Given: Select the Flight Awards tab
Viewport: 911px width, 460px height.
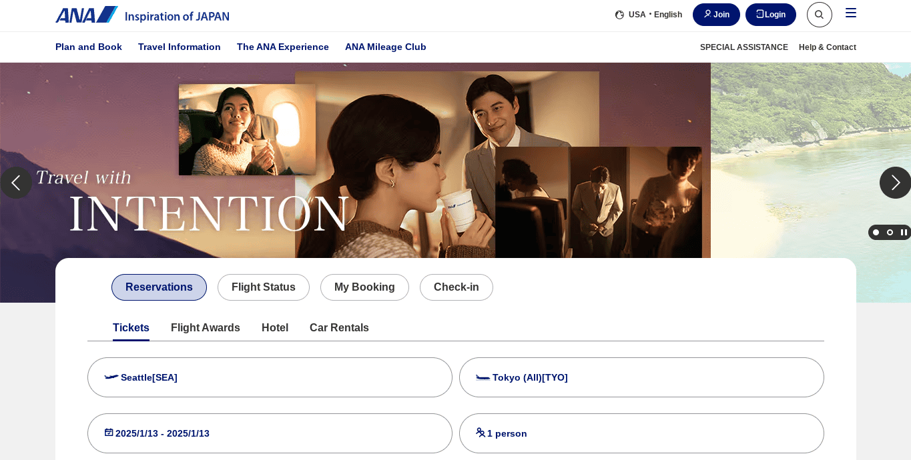Looking at the screenshot, I should [206, 328].
